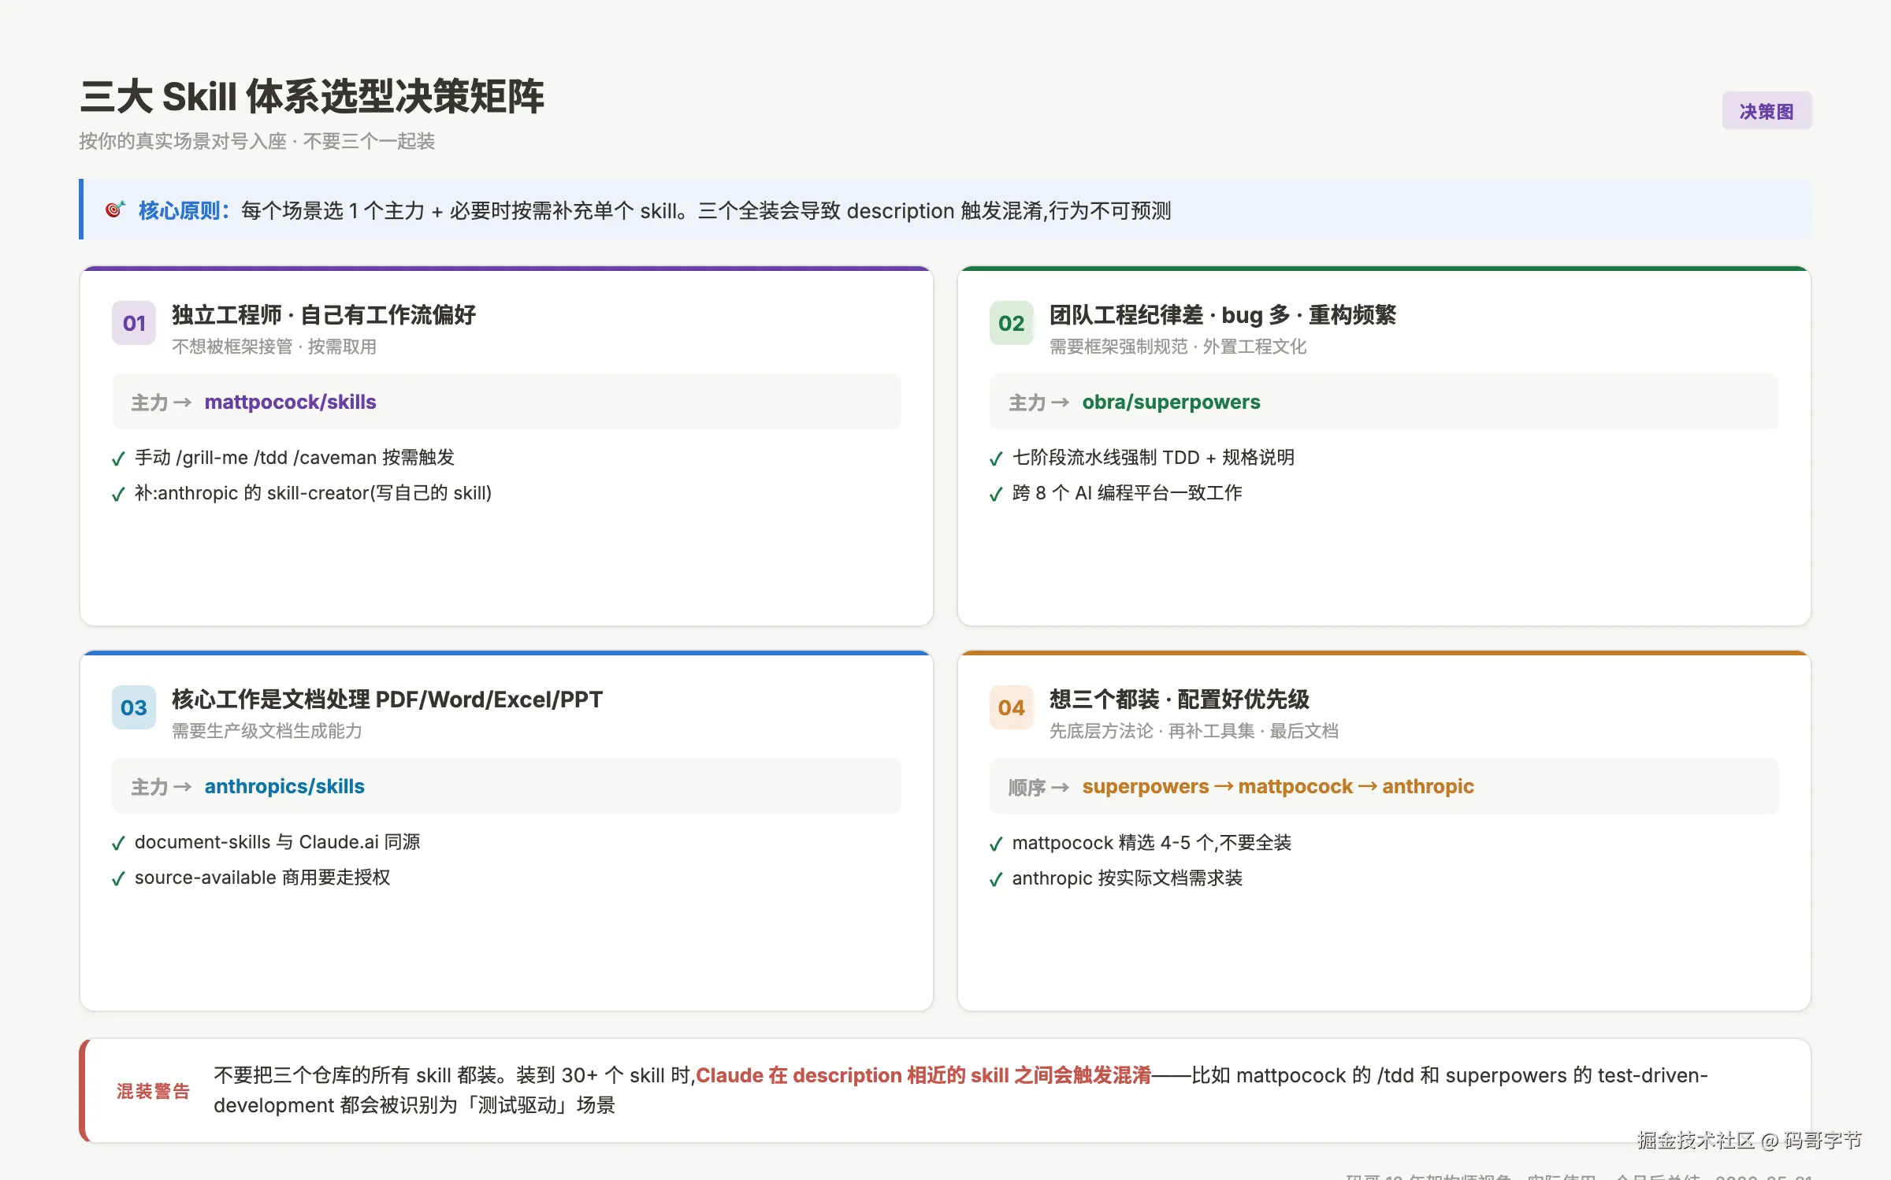Click checkmark beside anthropic 按实际文档需求装
The width and height of the screenshot is (1891, 1180).
(996, 879)
